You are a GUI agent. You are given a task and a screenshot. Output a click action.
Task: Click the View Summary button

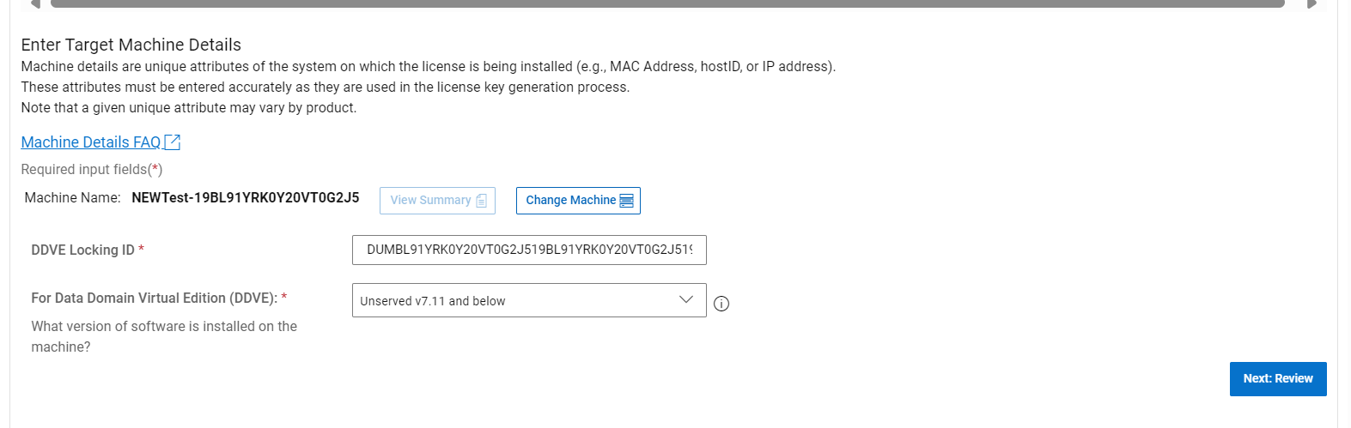pyautogui.click(x=437, y=200)
